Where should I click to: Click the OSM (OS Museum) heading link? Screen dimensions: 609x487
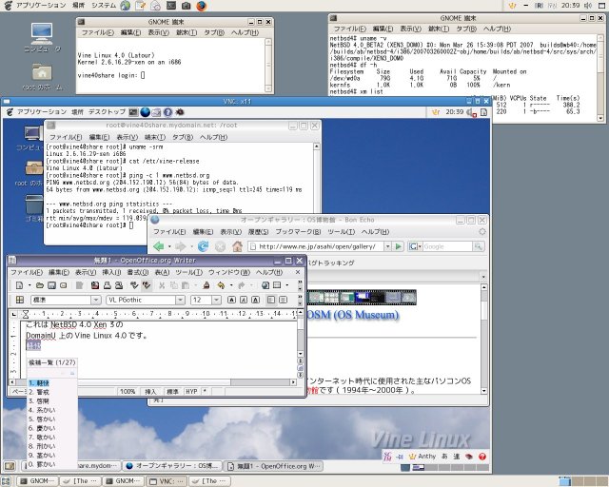click(353, 315)
